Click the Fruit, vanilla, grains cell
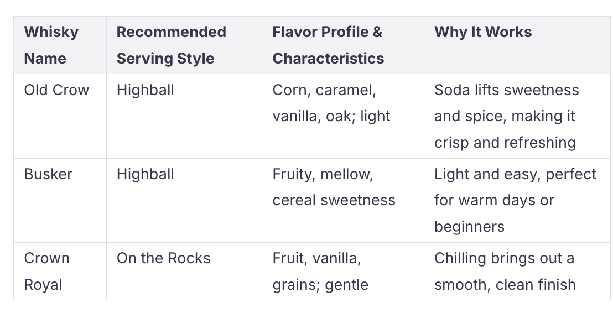This screenshot has height=313, width=613. pos(343,271)
